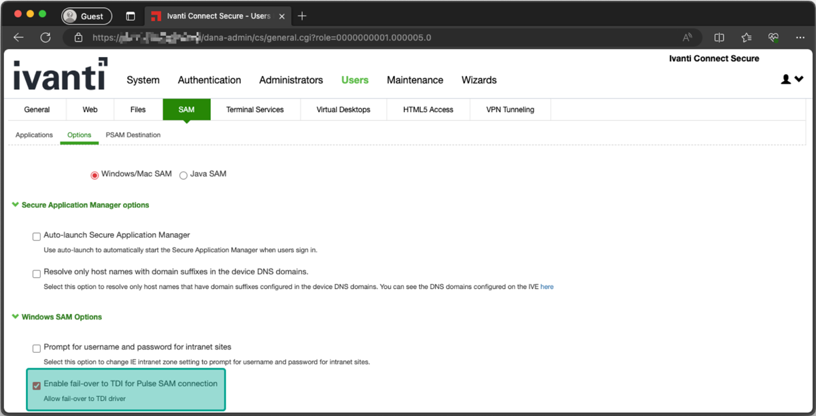Open the Maintenance menu
The image size is (816, 416).
[415, 80]
